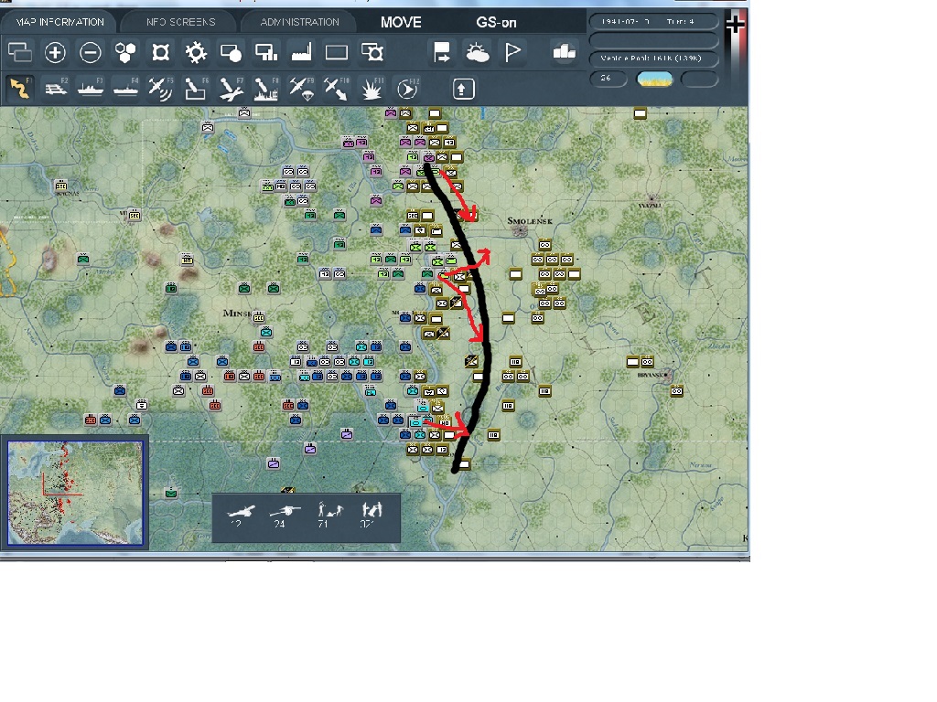Select the F5 air recon mode

[160, 89]
